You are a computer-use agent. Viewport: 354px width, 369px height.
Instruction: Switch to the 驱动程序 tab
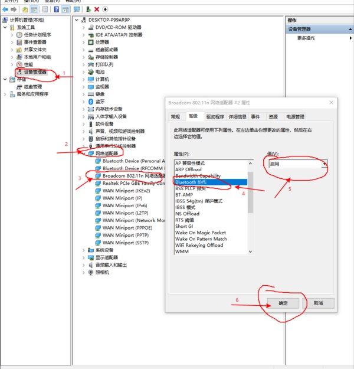[215, 117]
